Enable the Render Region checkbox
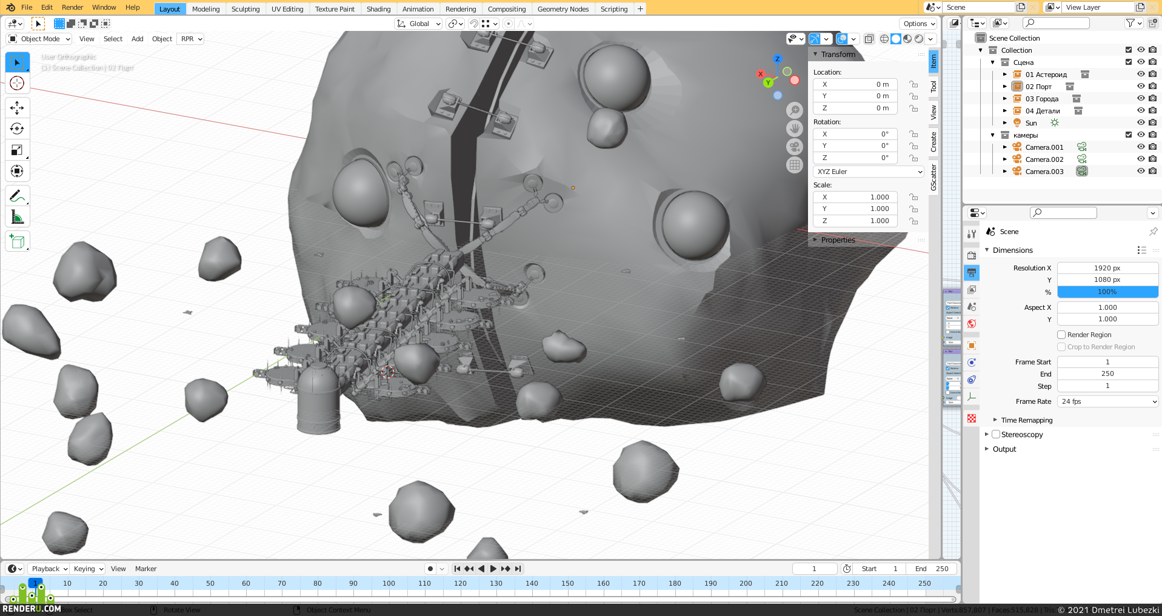The width and height of the screenshot is (1162, 616). 1061,335
